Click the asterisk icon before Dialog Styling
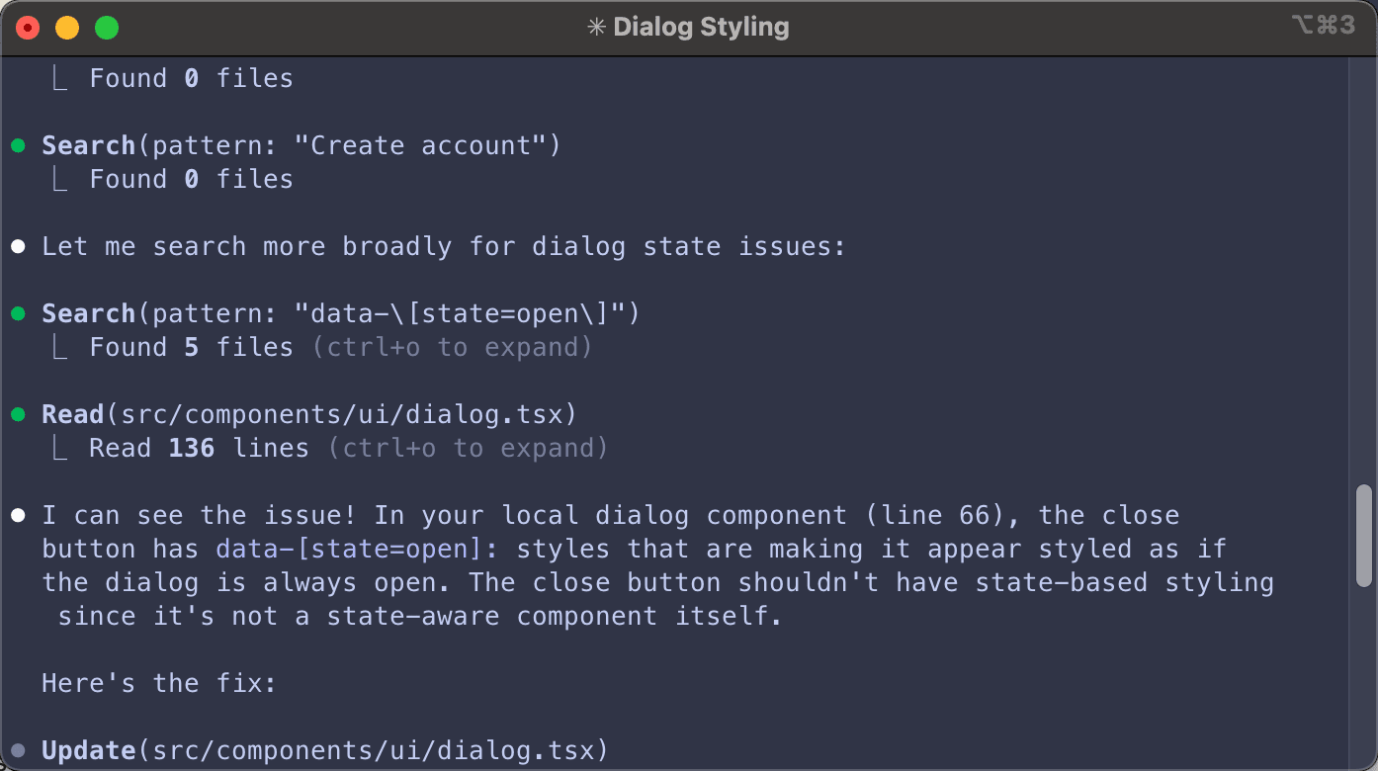The width and height of the screenshot is (1378, 771). tap(596, 28)
